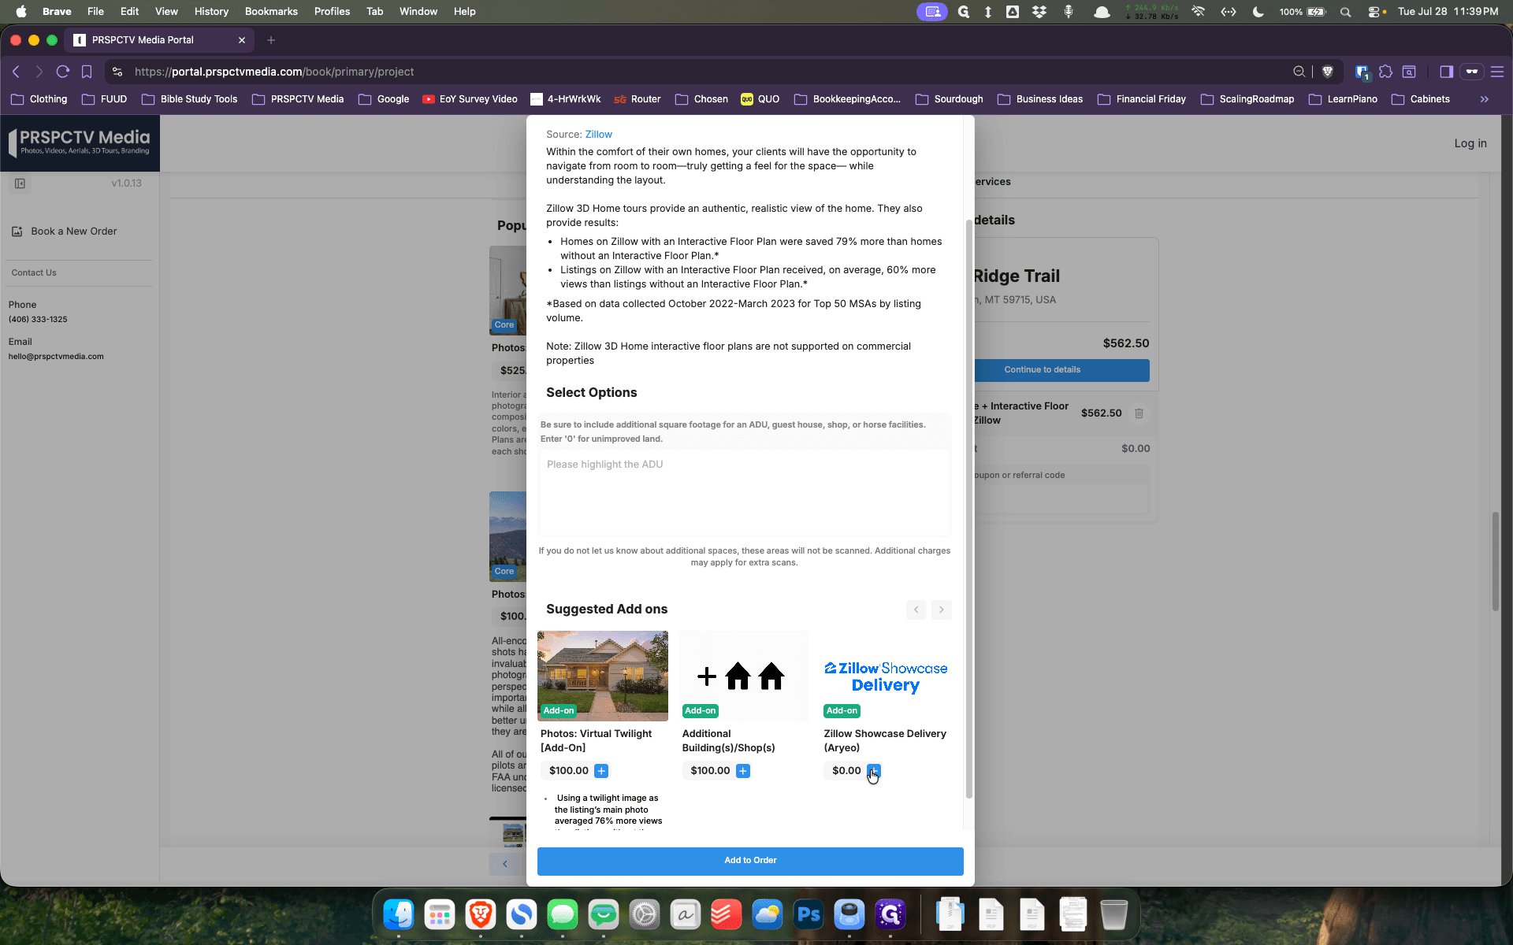Screen dimensions: 1513x945
Task: Open Finder from the dock
Action: click(399, 914)
